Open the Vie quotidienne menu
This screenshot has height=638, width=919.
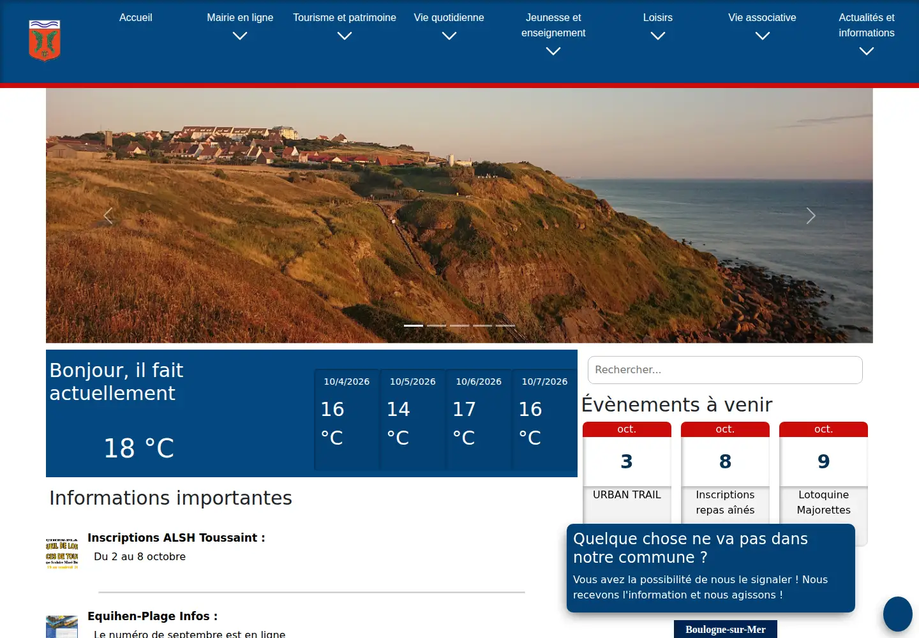(449, 18)
